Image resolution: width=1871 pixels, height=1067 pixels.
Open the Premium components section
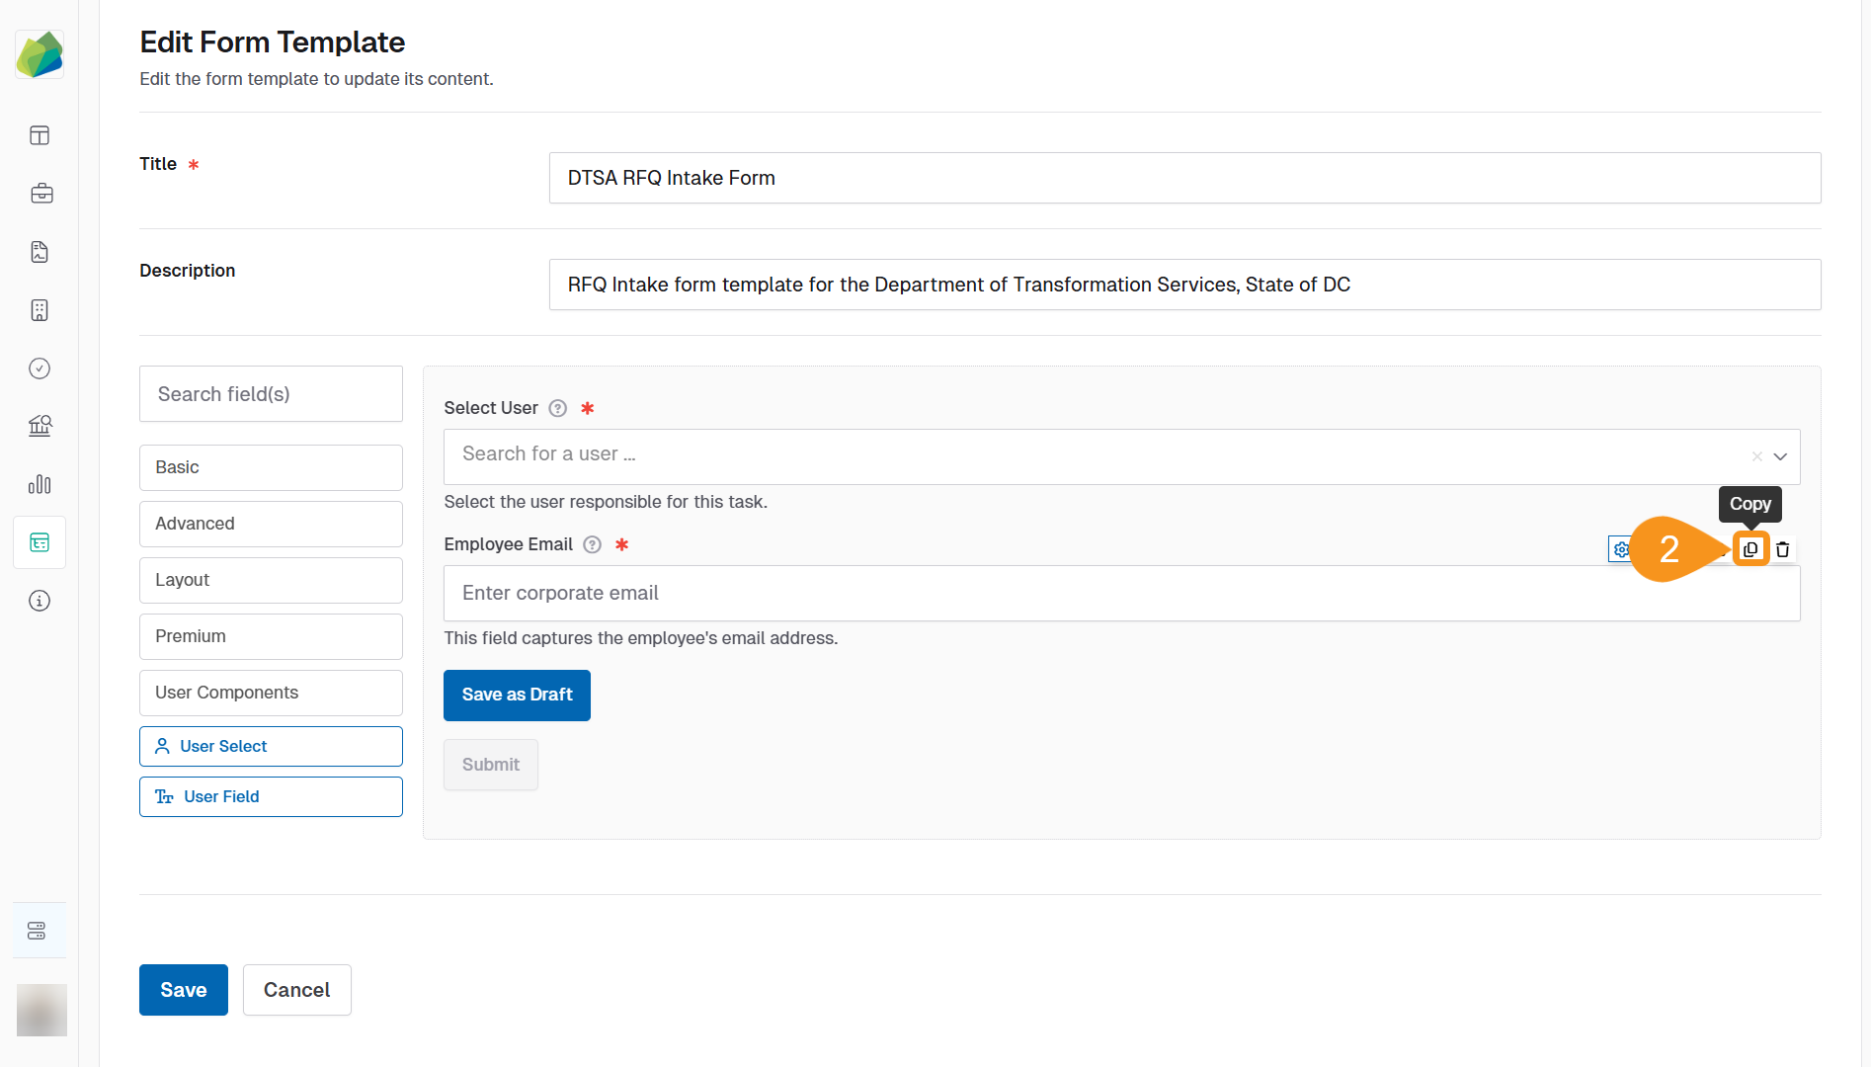tap(271, 636)
